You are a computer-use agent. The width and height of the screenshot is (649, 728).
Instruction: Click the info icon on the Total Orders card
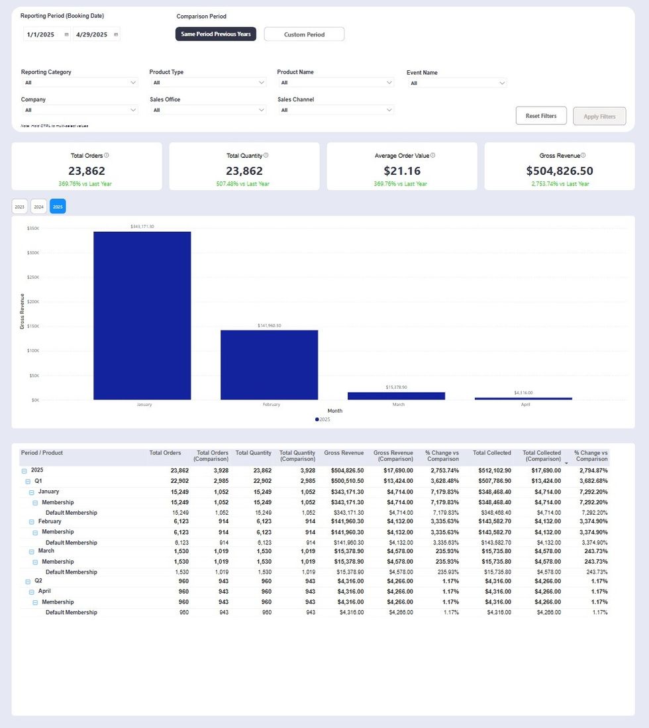[x=106, y=156]
